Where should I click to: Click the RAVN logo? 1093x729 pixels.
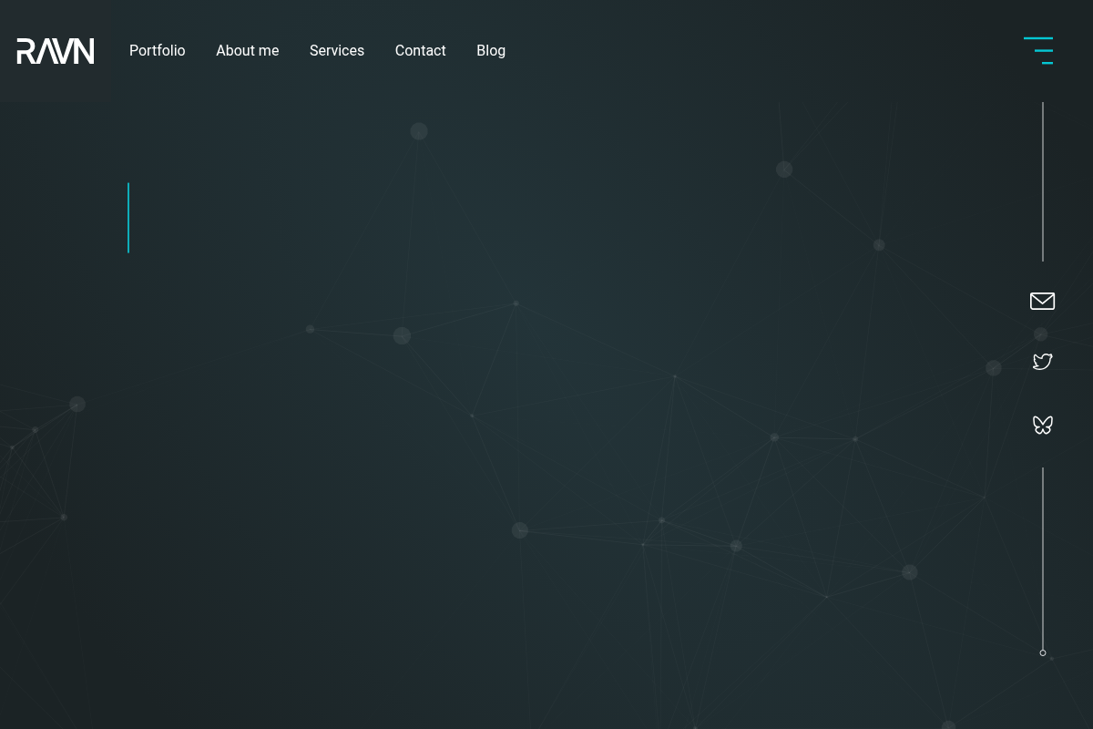click(x=56, y=51)
